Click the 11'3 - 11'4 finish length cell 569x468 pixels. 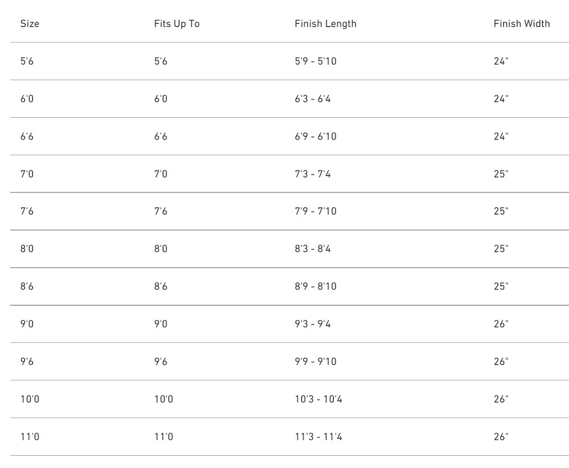pyautogui.click(x=318, y=437)
